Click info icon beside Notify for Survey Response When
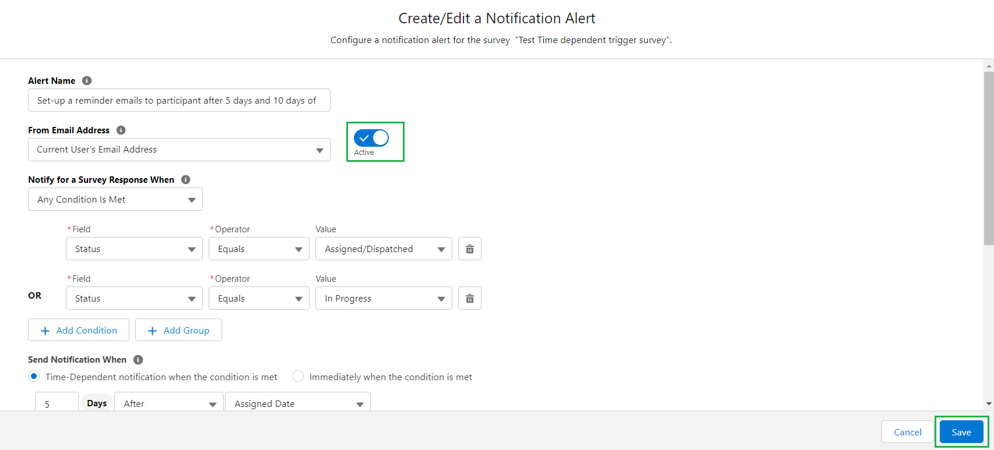Screen dimensions: 994x450 click(185, 180)
